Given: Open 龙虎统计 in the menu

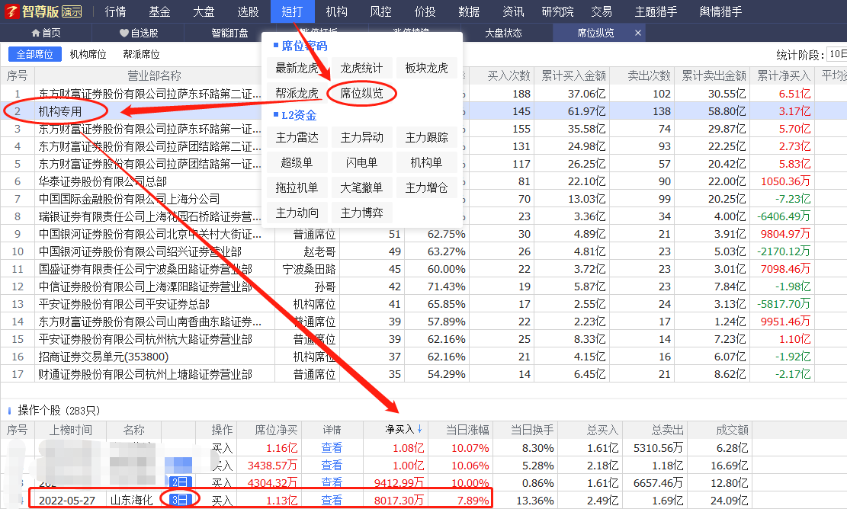Looking at the screenshot, I should pyautogui.click(x=361, y=68).
